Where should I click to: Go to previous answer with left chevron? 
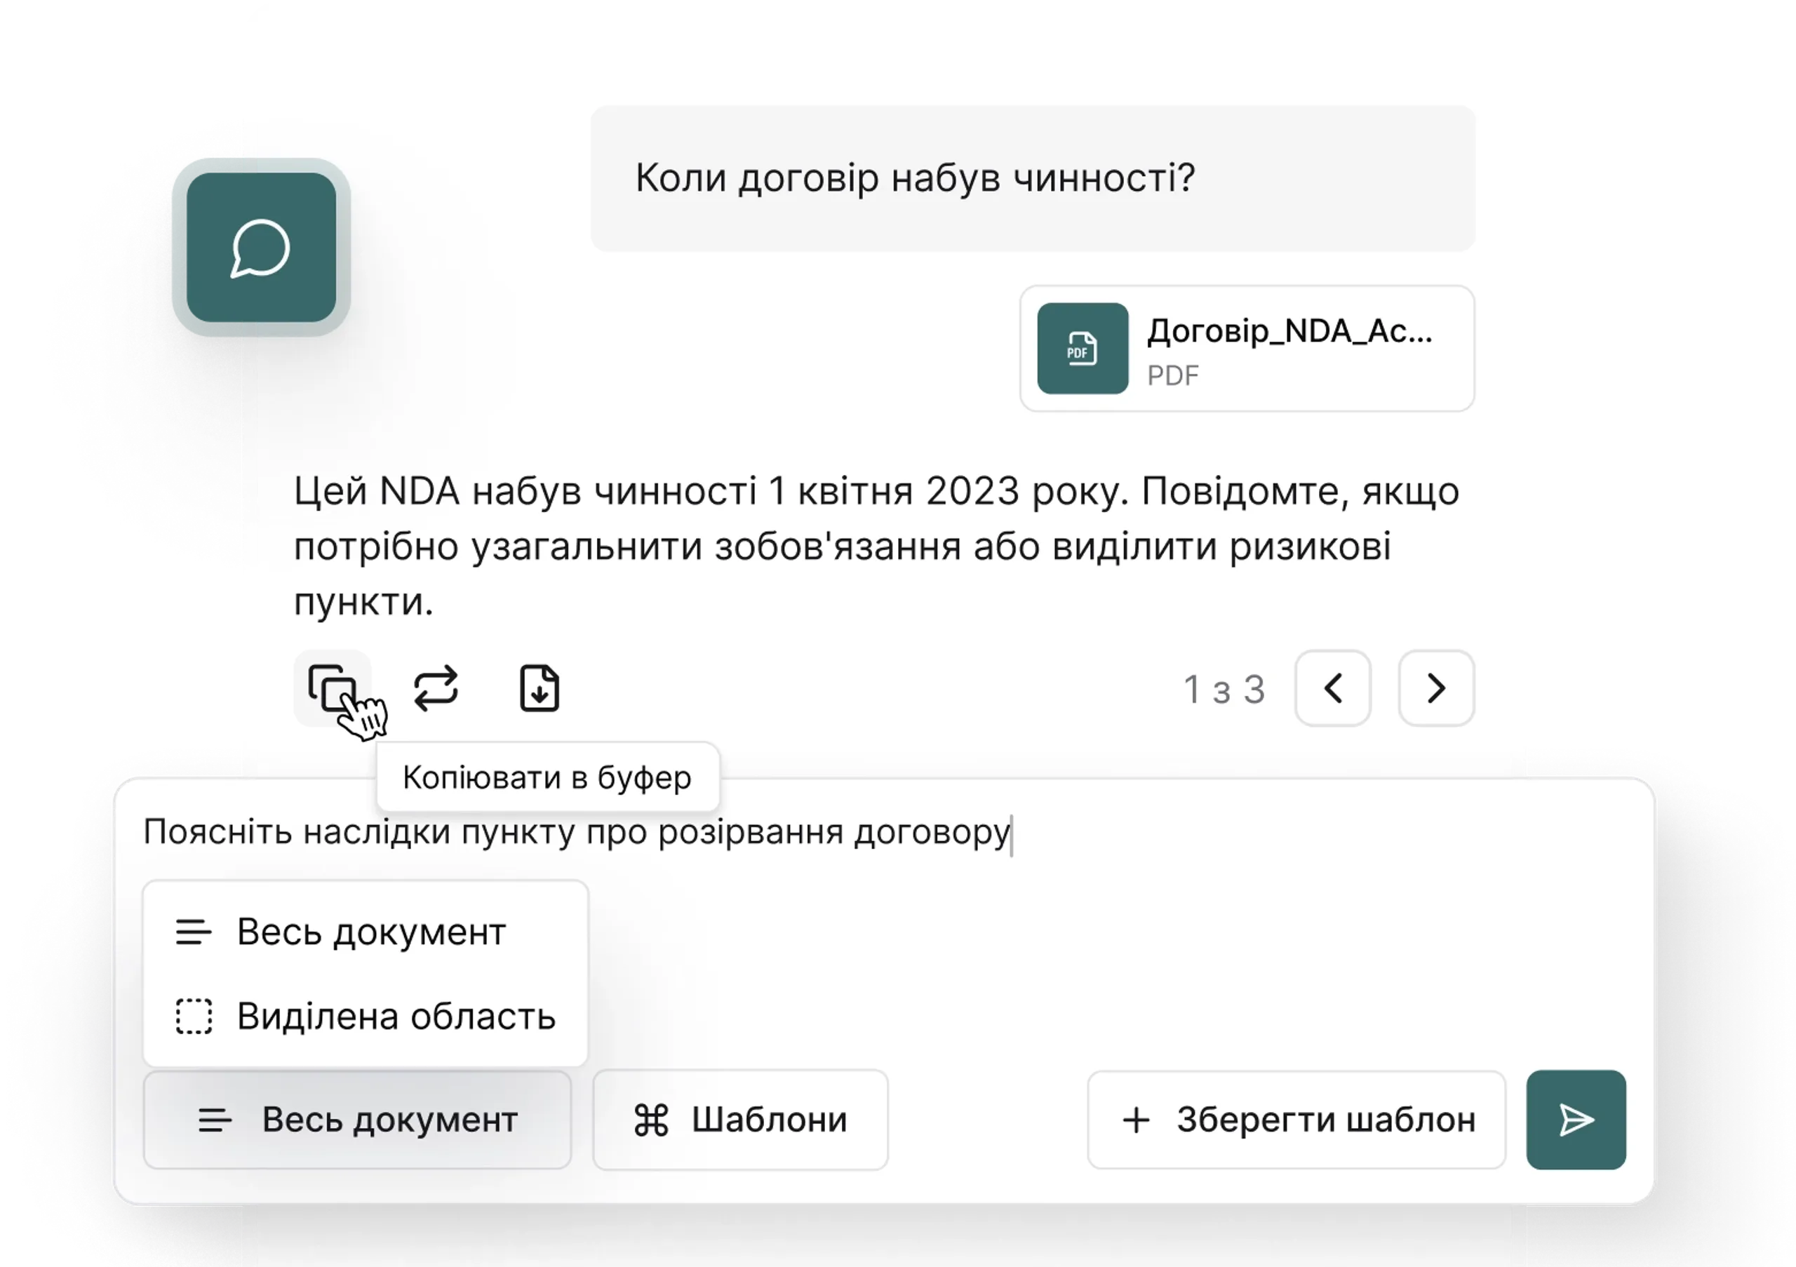click(1333, 688)
